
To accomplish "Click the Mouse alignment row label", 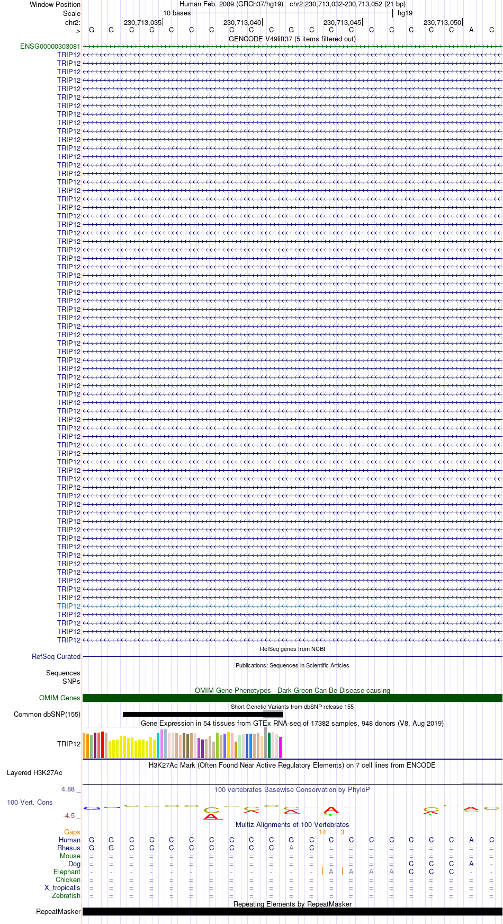I will point(70,856).
